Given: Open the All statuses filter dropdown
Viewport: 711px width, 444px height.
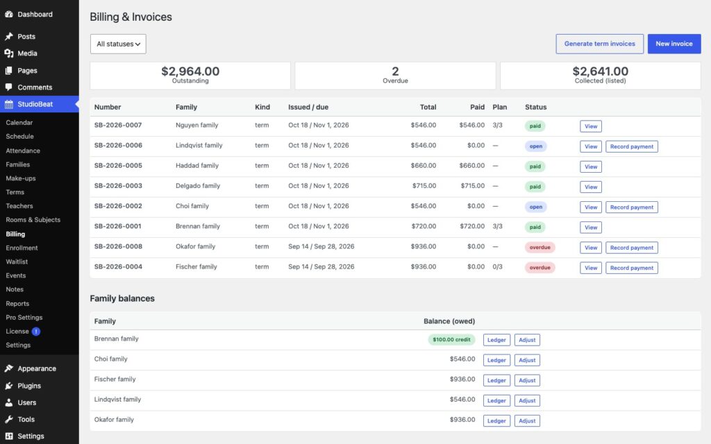Looking at the screenshot, I should click(x=118, y=44).
